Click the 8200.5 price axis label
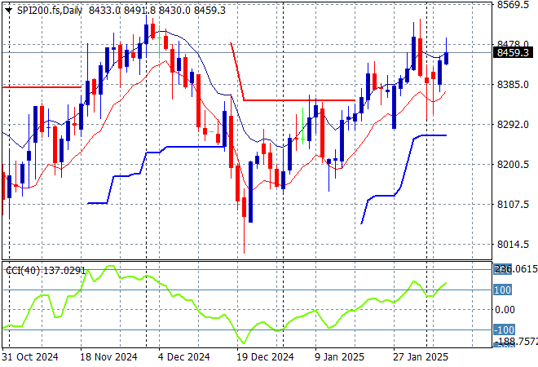 click(x=513, y=165)
